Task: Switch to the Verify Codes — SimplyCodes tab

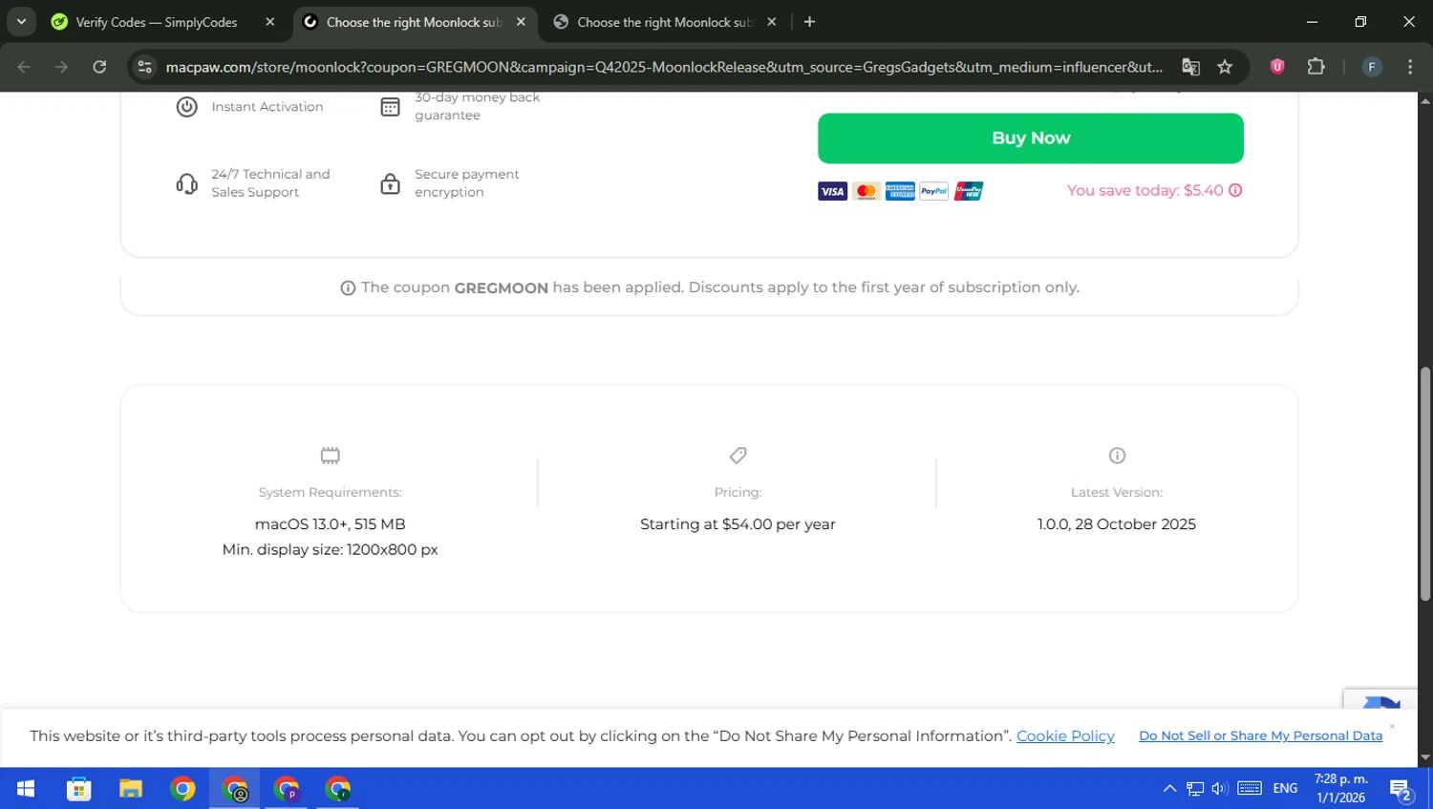Action: (162, 22)
